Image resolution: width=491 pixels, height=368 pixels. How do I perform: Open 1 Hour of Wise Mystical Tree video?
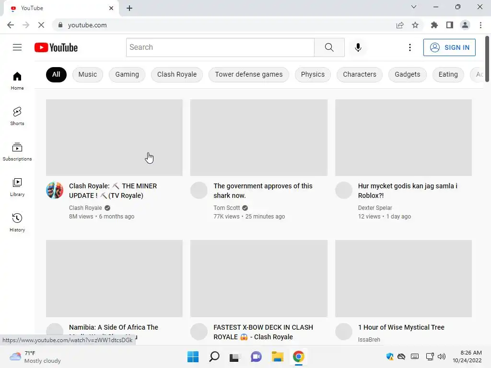401,327
